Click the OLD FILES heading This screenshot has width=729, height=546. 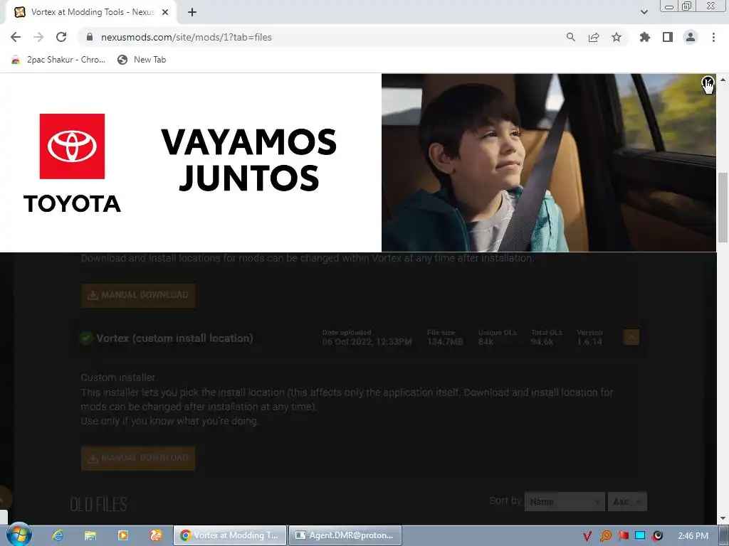tap(98, 504)
